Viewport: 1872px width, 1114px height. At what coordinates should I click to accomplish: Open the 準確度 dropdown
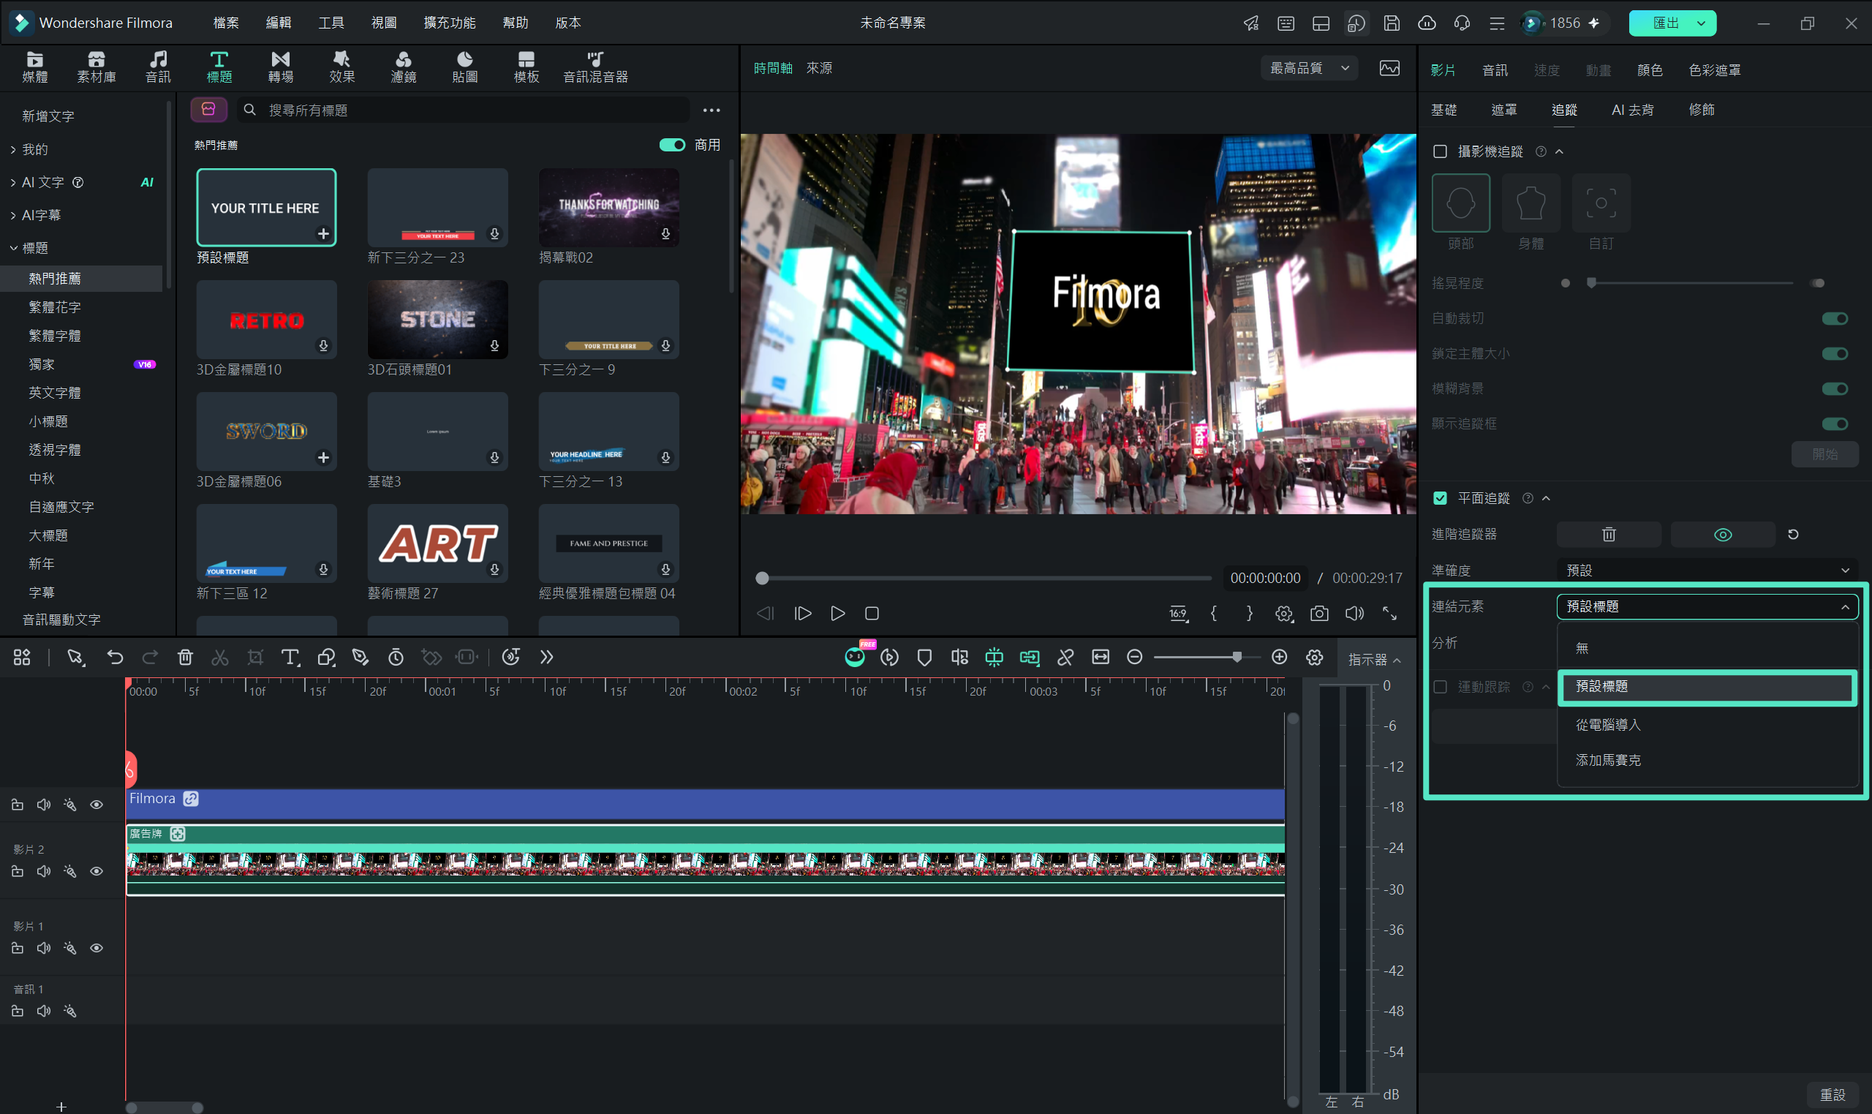tap(1707, 571)
